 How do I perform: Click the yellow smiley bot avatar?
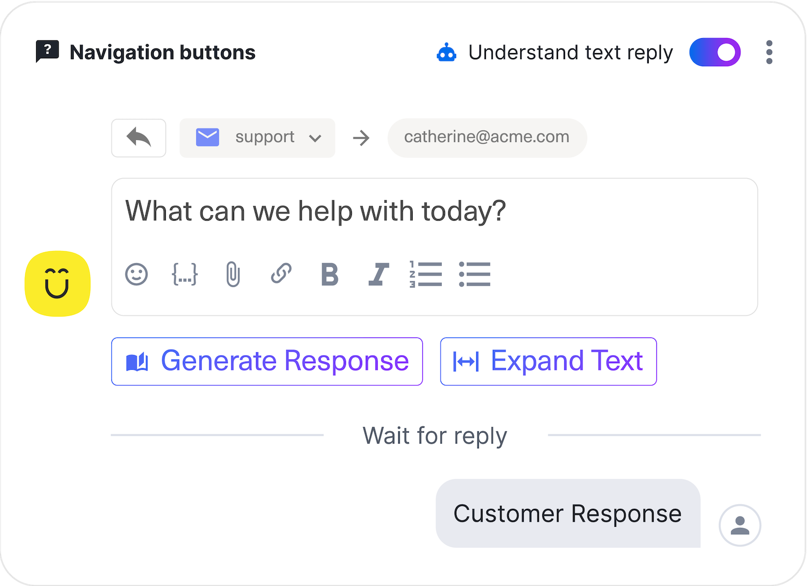coord(58,284)
